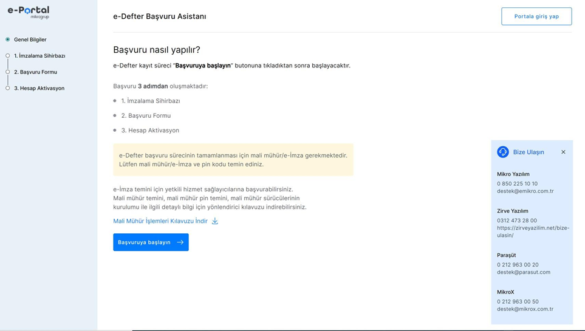585x331 pixels.
Task: Click Zirve Yazılım phone number 0312 473 28 00
Action: click(x=516, y=220)
